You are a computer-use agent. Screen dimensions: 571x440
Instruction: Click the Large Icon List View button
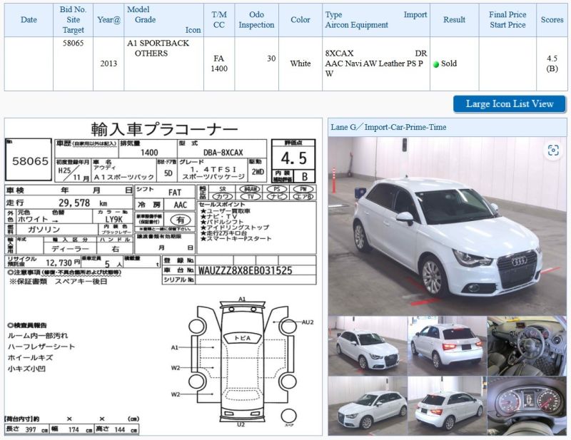[510, 104]
